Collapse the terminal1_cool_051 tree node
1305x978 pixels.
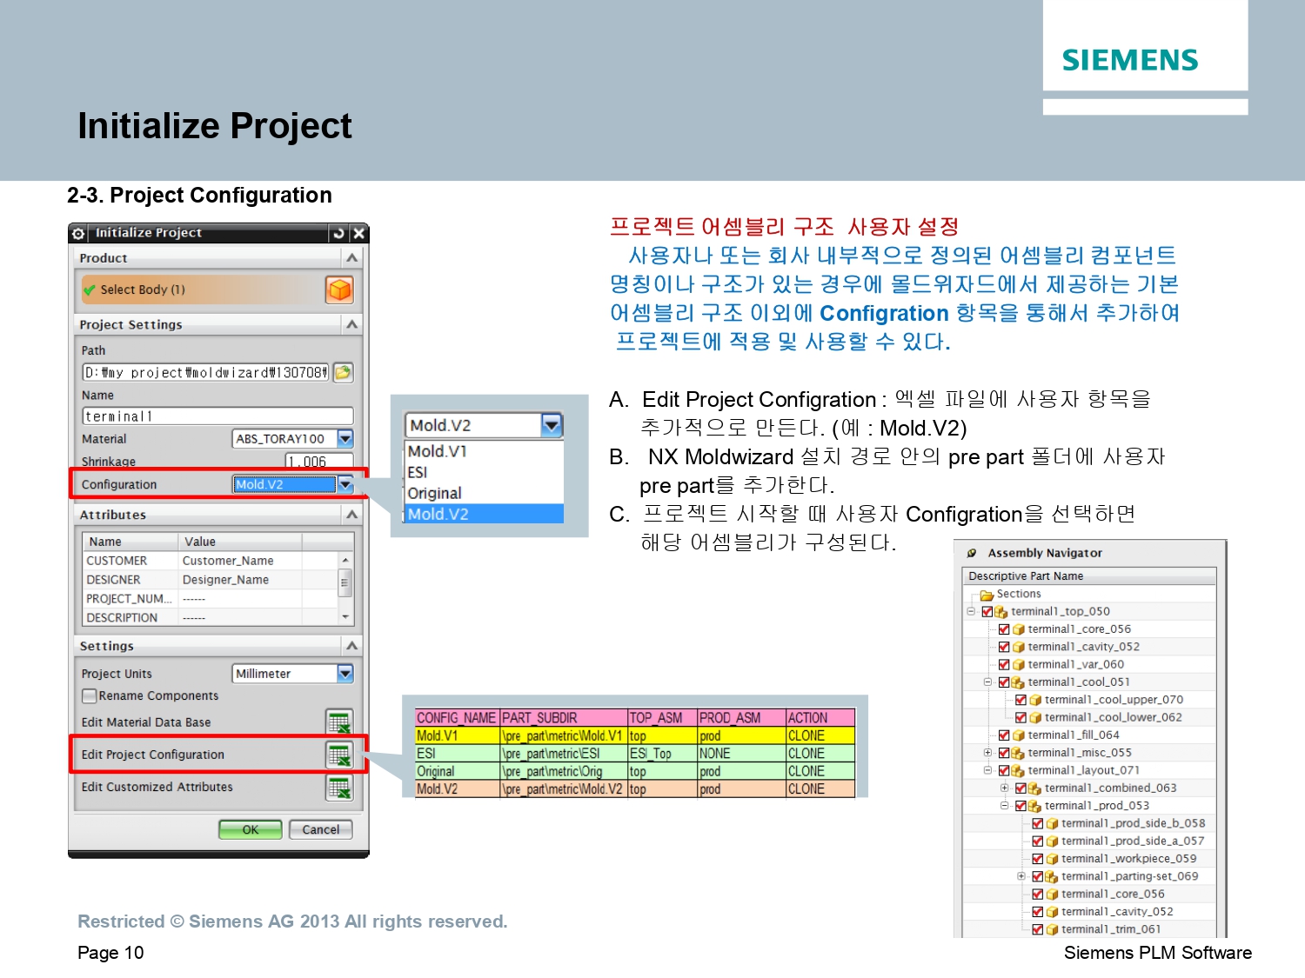click(987, 682)
